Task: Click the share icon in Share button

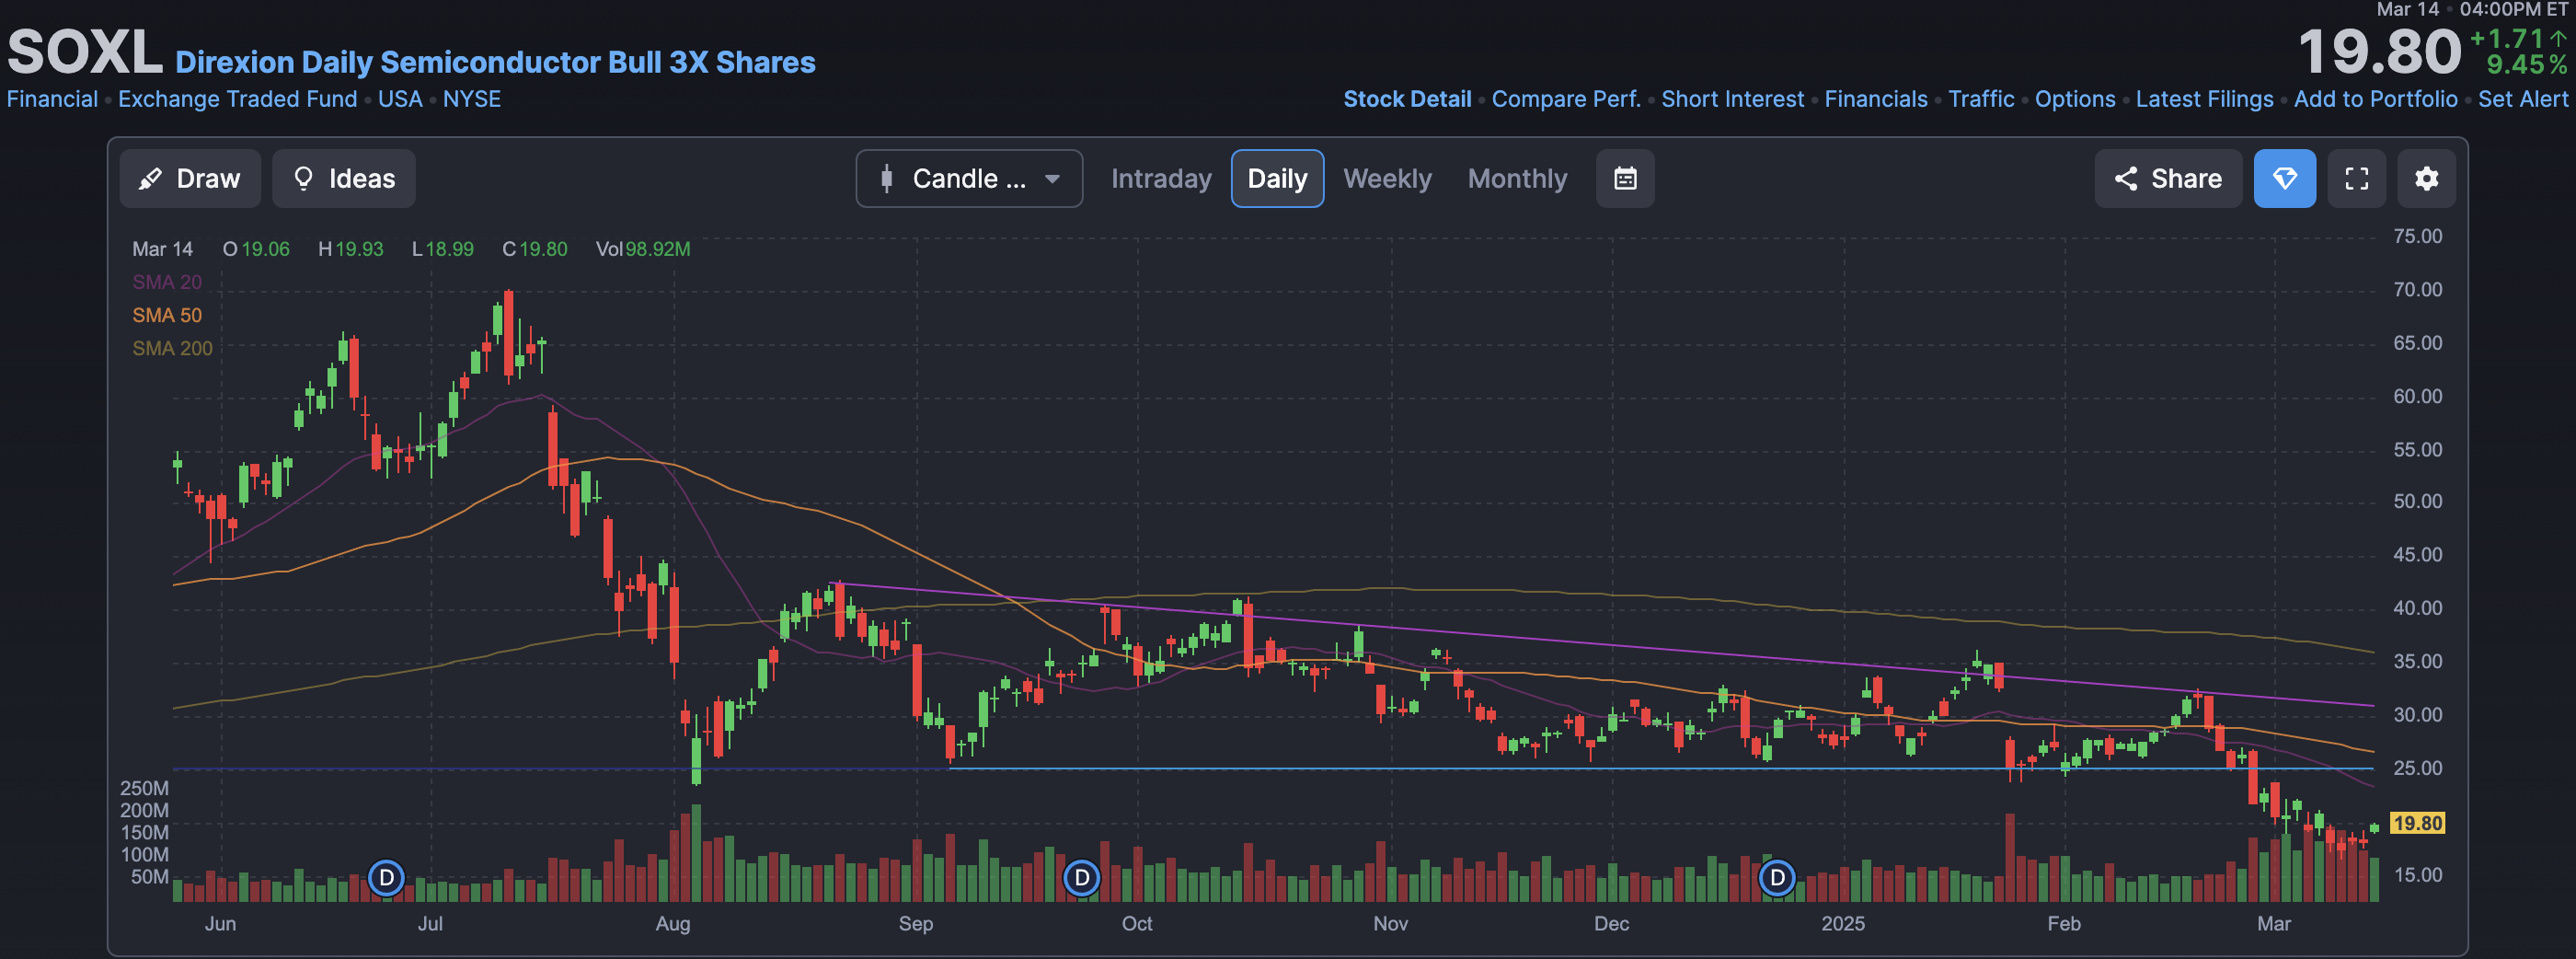Action: pos(2125,179)
